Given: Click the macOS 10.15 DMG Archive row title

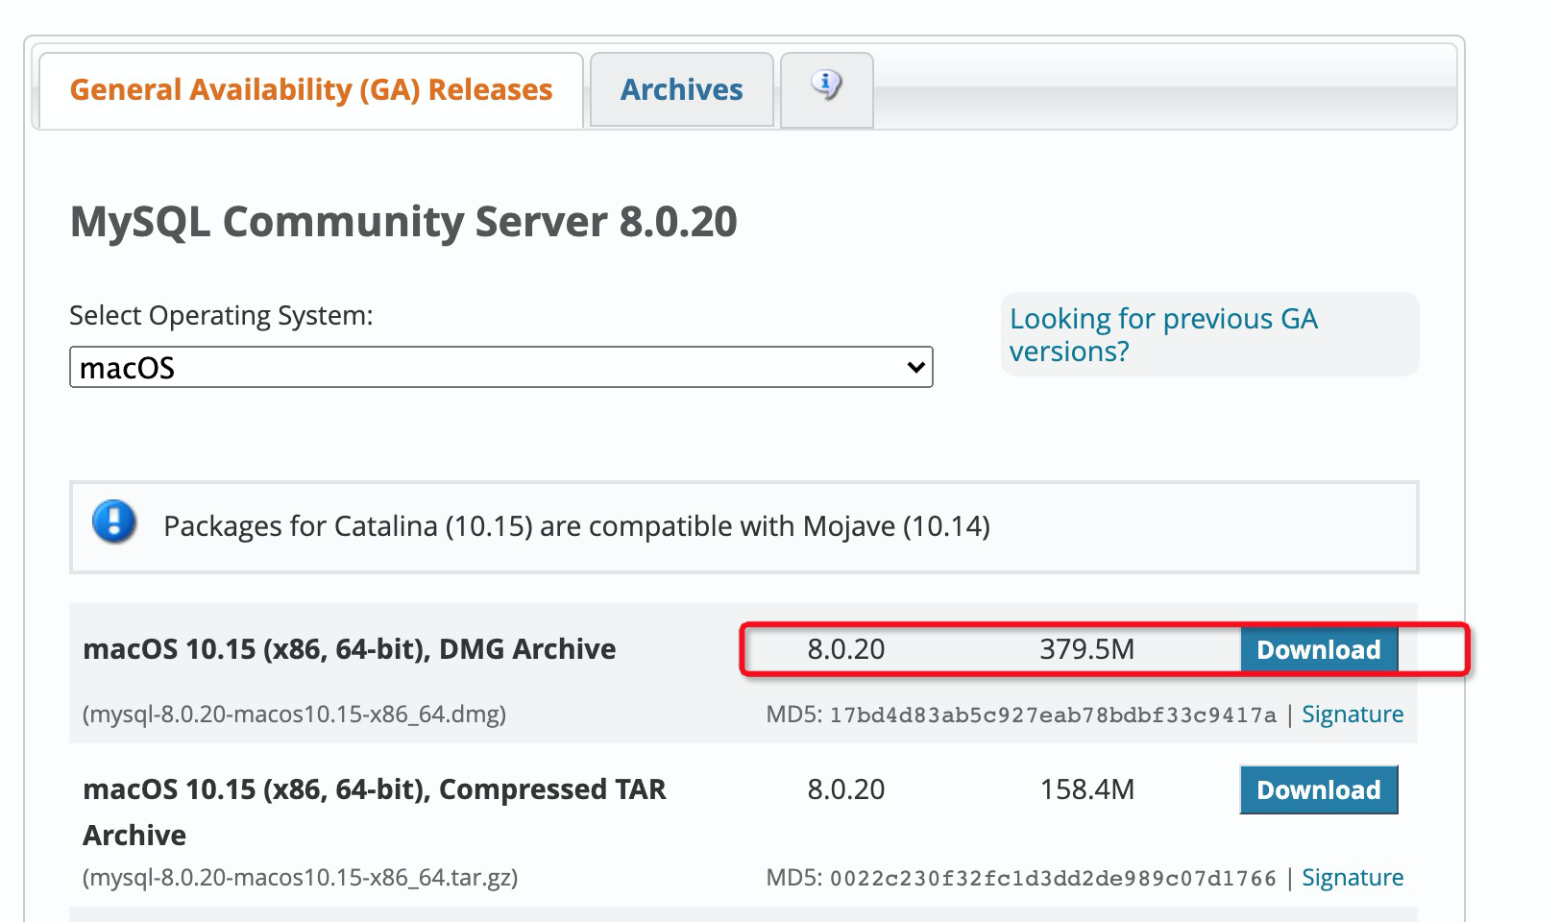Looking at the screenshot, I should [350, 649].
